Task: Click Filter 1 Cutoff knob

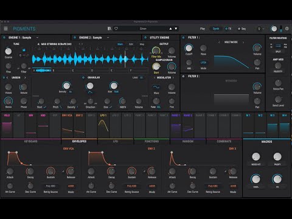Action: (189, 48)
